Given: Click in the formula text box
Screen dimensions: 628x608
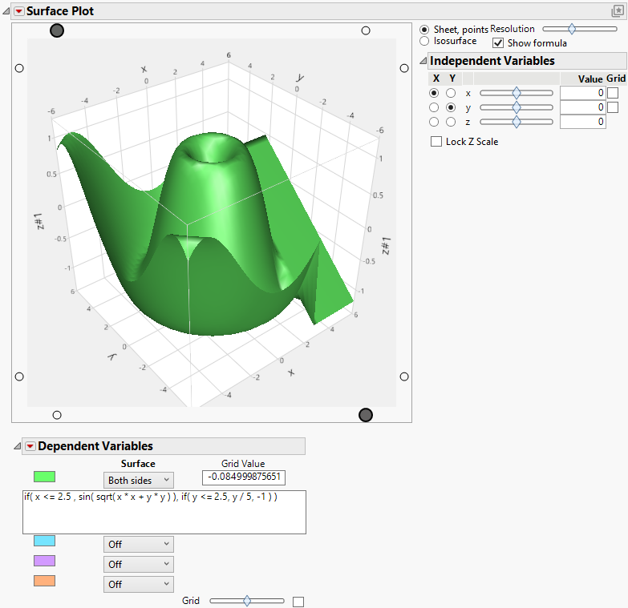Looking at the screenshot, I should coord(164,512).
